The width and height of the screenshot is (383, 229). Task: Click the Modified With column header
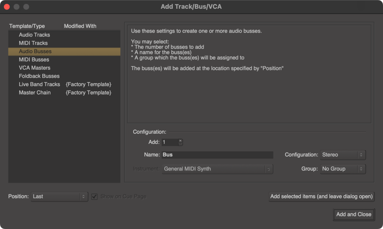point(80,26)
